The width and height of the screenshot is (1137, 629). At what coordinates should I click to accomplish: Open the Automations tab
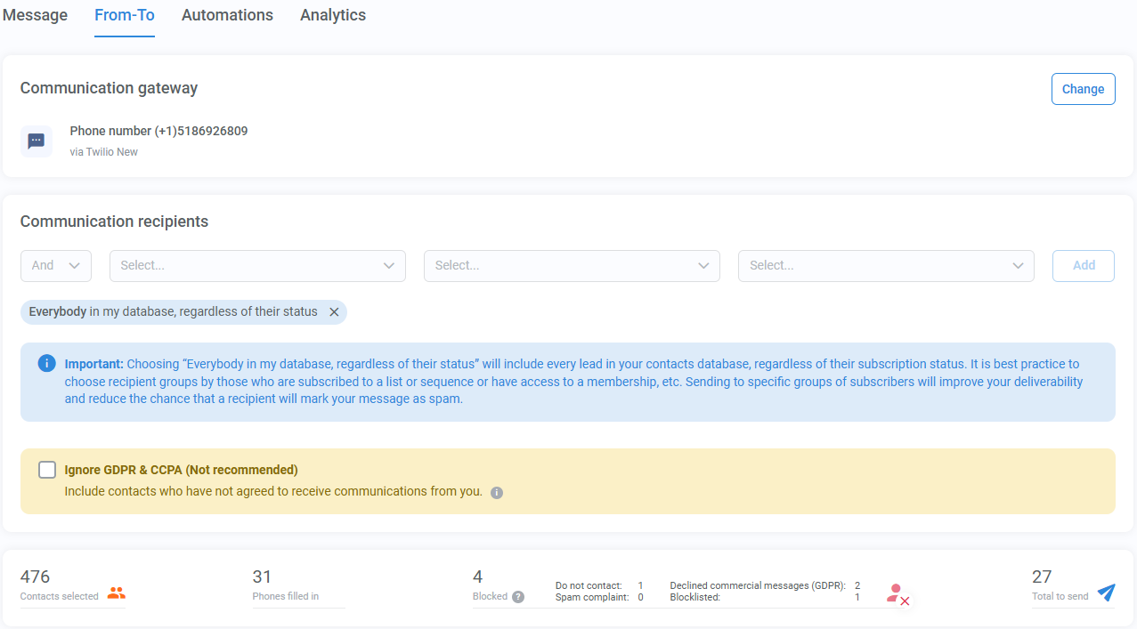click(x=227, y=15)
